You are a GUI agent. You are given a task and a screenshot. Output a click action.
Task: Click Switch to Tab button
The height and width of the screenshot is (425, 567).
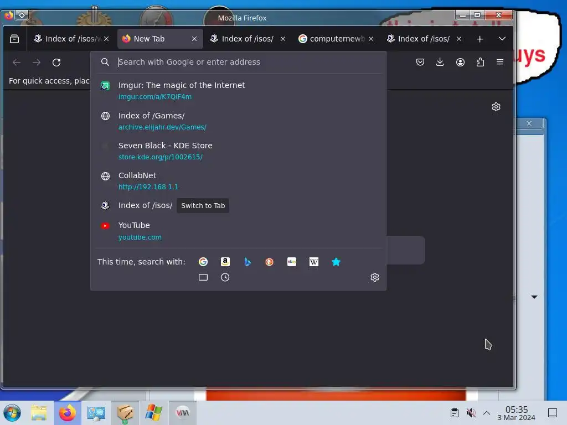pyautogui.click(x=203, y=206)
